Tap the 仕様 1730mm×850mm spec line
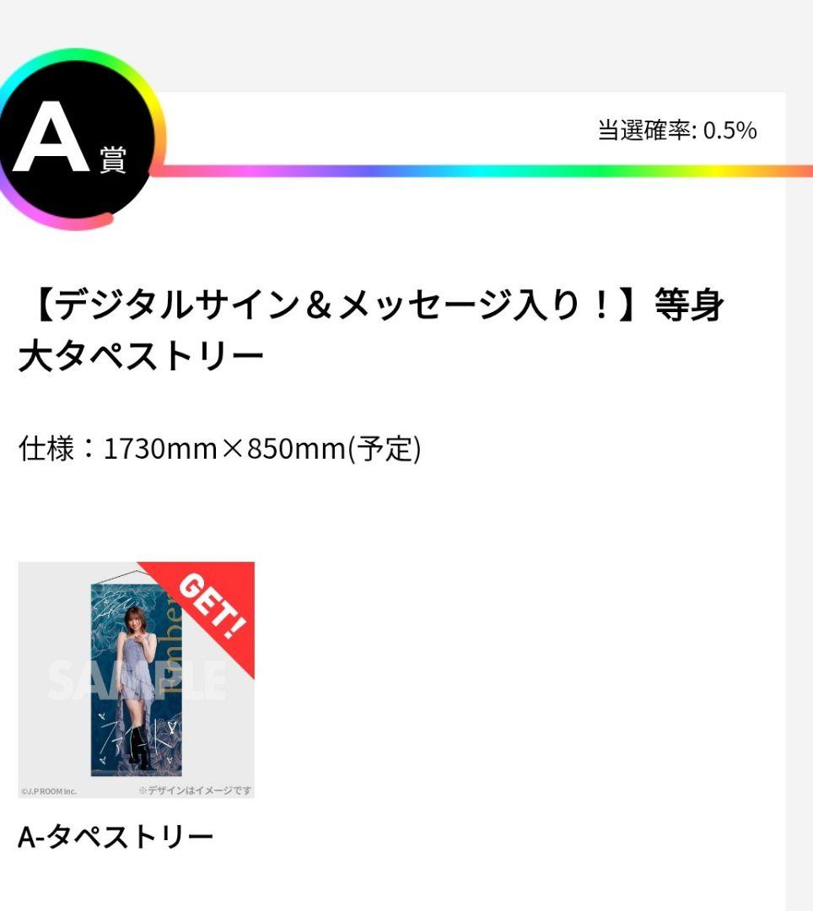The height and width of the screenshot is (911, 813). 219,448
